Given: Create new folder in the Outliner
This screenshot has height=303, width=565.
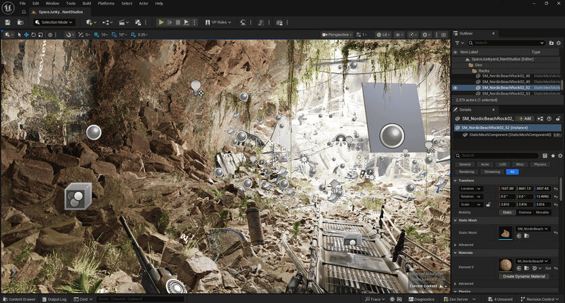Looking at the screenshot, I should [x=552, y=43].
